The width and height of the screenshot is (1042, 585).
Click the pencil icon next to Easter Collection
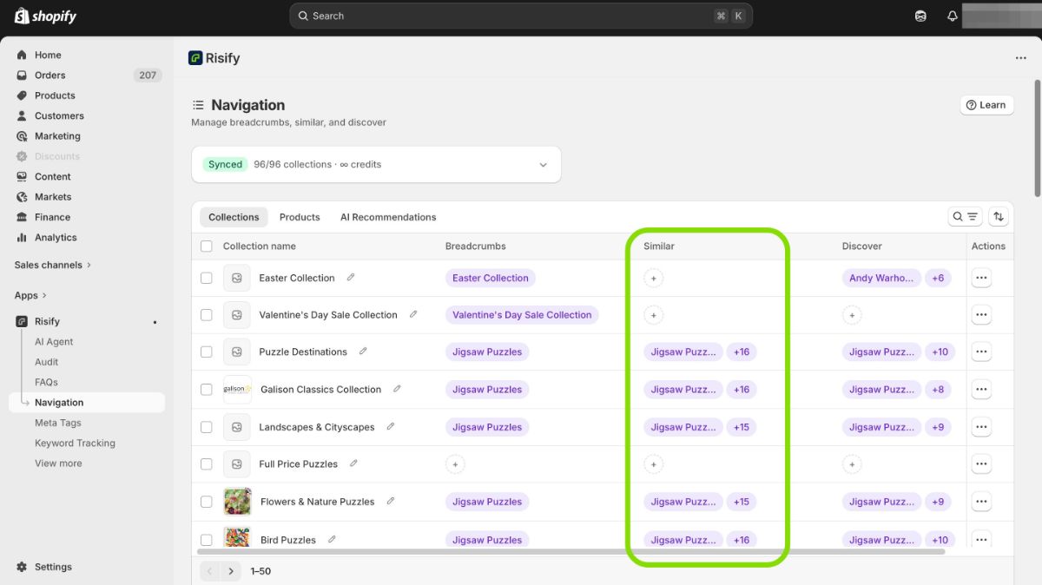click(x=351, y=278)
